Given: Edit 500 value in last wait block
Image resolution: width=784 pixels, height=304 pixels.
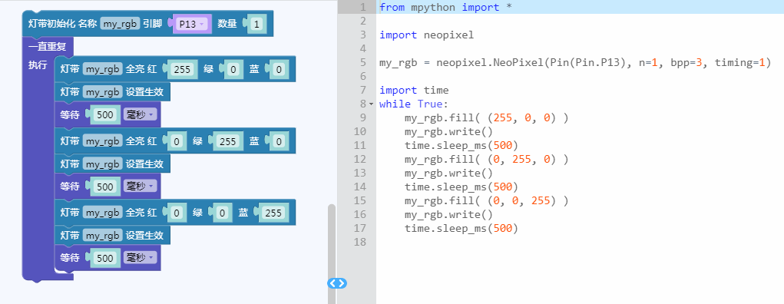Looking at the screenshot, I should (105, 258).
